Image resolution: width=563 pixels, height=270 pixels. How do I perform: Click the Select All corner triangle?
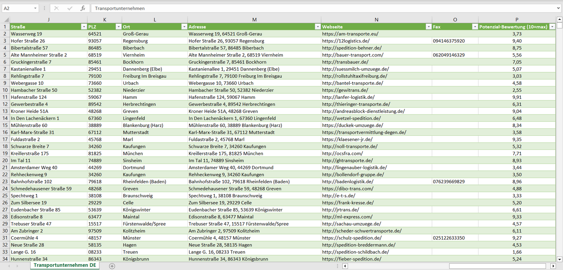(5, 19)
